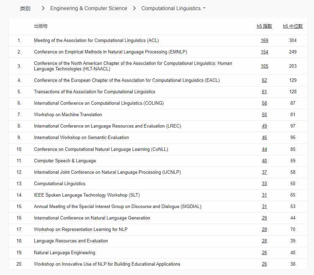Click the h5 中位数 column header link
Image resolution: width=314 pixels, height=275 pixels.
pyautogui.click(x=293, y=26)
